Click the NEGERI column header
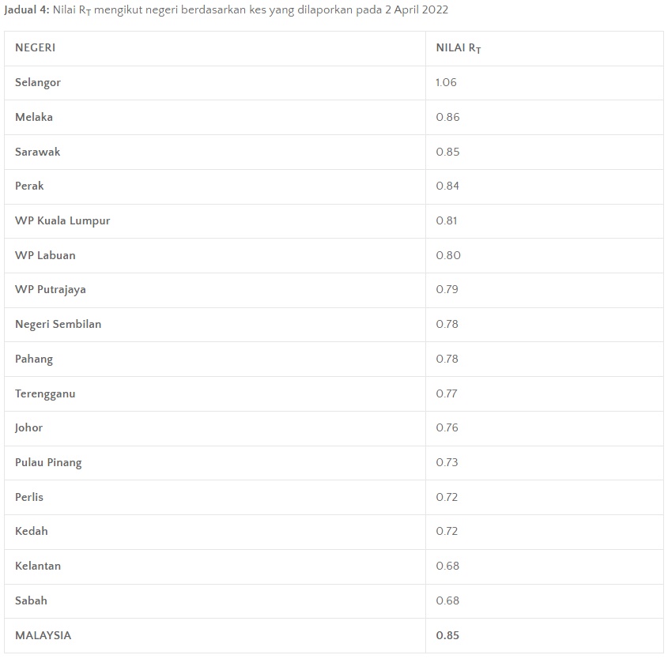This screenshot has width=668, height=670. 35,48
